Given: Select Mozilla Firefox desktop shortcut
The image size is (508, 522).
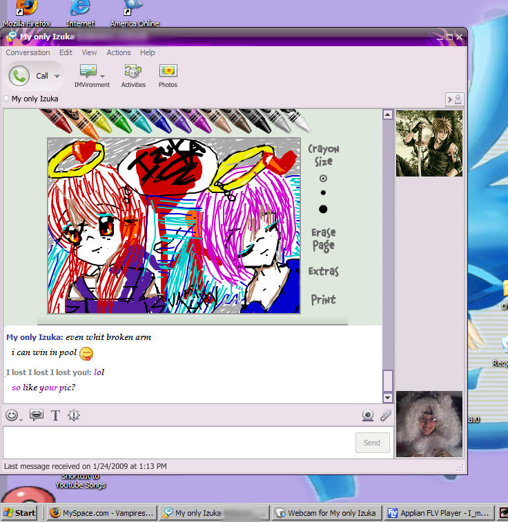Looking at the screenshot, I should (x=26, y=14).
